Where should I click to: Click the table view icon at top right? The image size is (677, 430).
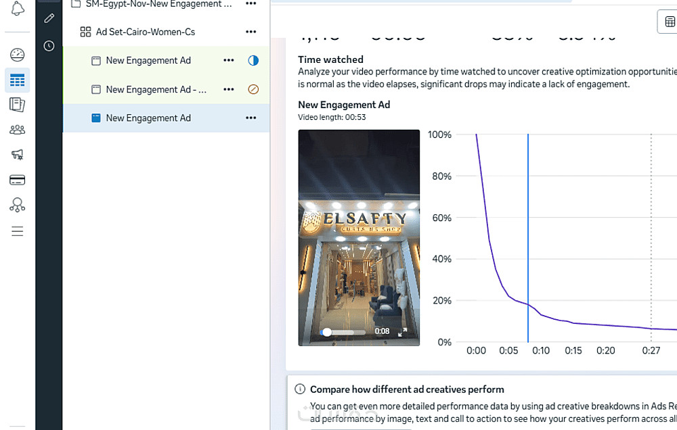670,22
